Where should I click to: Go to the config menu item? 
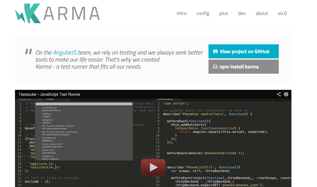coord(203,14)
